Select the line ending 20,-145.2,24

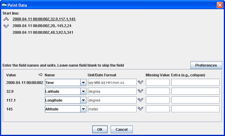click(42, 26)
